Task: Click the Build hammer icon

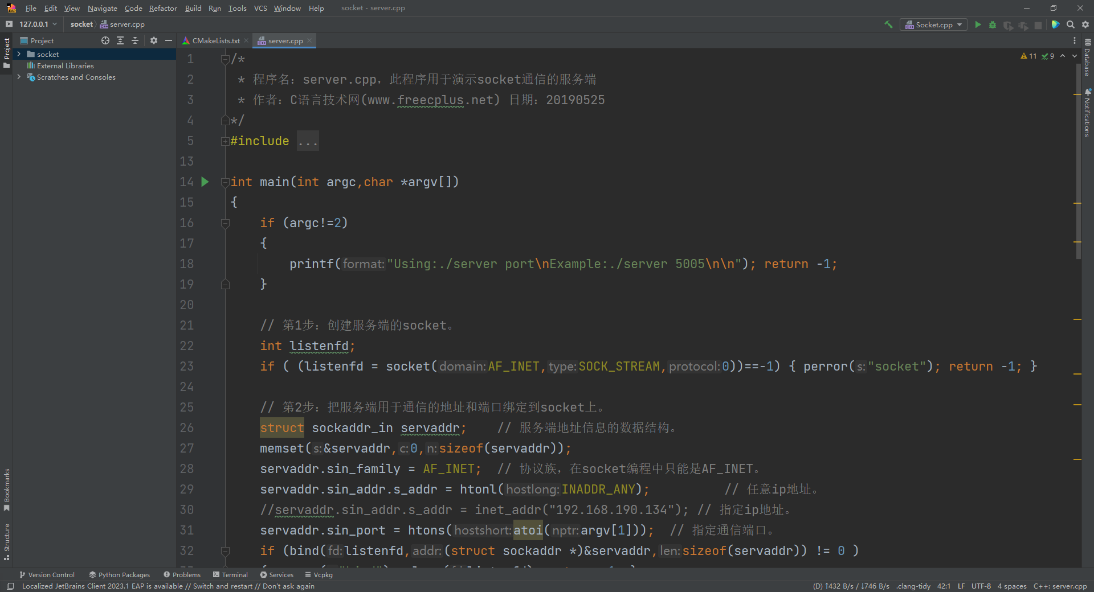Action: pos(888,24)
